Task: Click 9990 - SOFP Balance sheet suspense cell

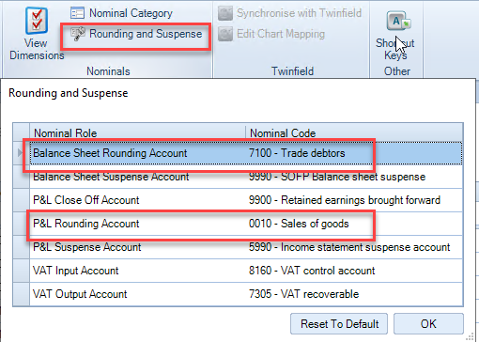Action: (x=354, y=177)
